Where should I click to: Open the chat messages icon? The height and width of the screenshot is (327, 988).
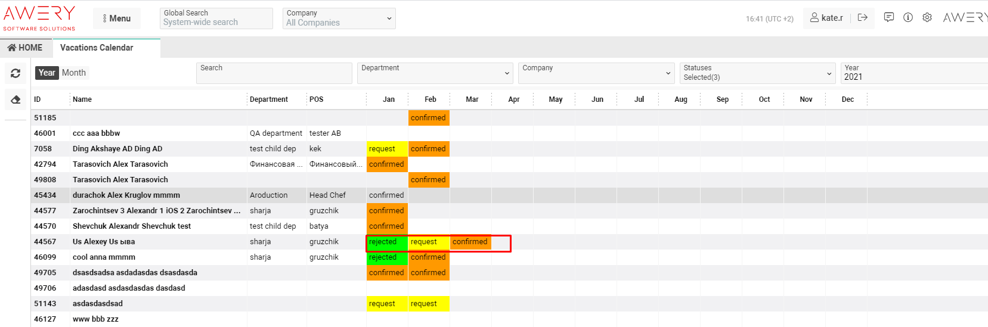click(888, 18)
